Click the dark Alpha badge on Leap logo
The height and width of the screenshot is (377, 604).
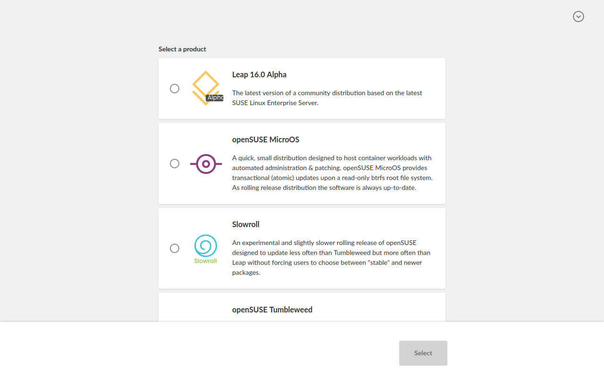[x=215, y=98]
